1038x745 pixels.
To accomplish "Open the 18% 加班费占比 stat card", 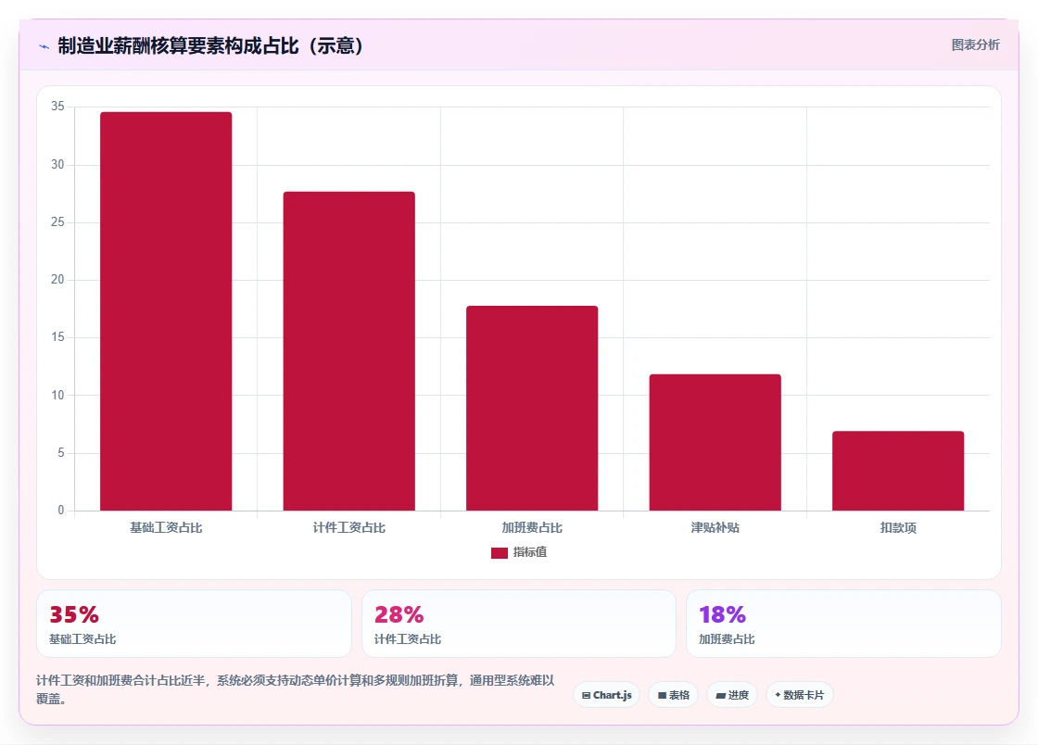I will tap(844, 624).
